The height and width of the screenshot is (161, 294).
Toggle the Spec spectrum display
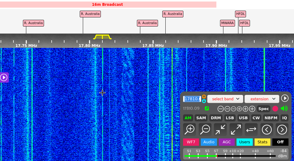coord(263,109)
